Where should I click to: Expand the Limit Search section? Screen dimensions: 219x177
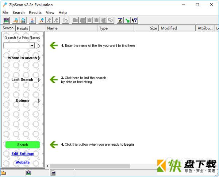coord(39,80)
